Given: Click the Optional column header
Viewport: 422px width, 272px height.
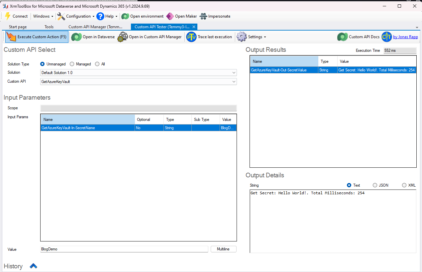Looking at the screenshot, I should click(149, 120).
